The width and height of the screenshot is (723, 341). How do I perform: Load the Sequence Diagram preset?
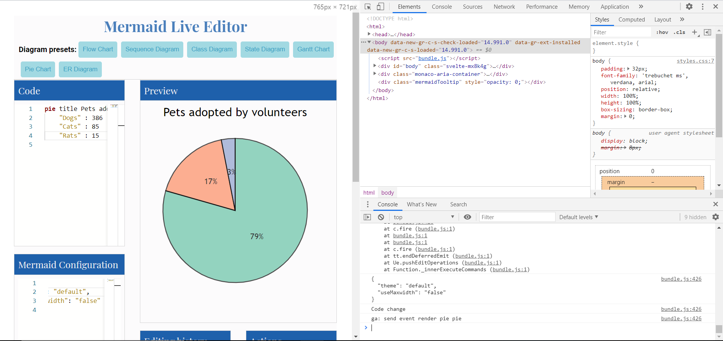pyautogui.click(x=152, y=49)
